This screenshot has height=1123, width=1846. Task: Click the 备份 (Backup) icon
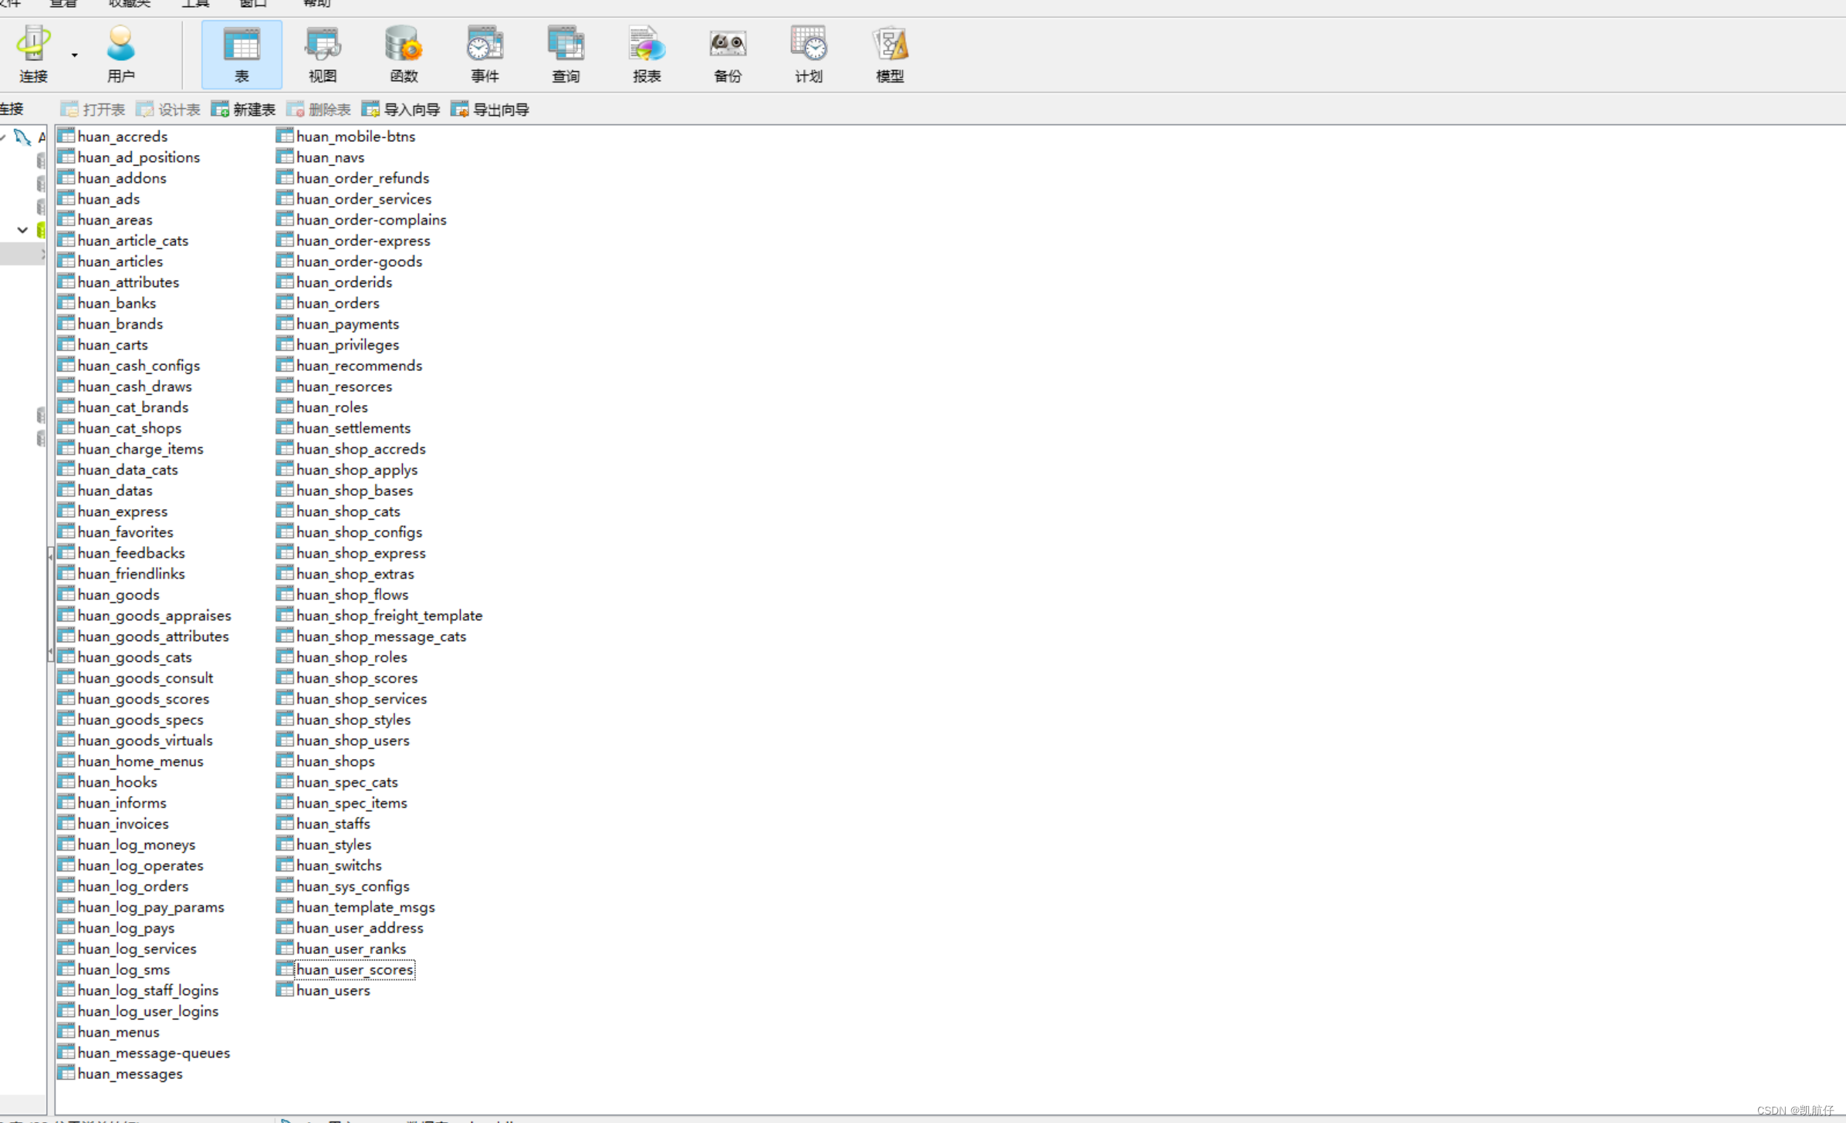[x=728, y=53]
